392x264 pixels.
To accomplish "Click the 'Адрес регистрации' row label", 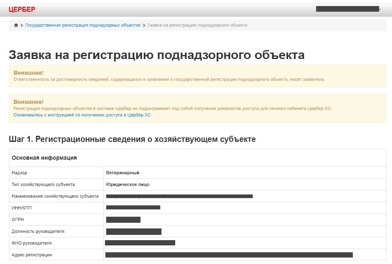I will tap(32, 255).
